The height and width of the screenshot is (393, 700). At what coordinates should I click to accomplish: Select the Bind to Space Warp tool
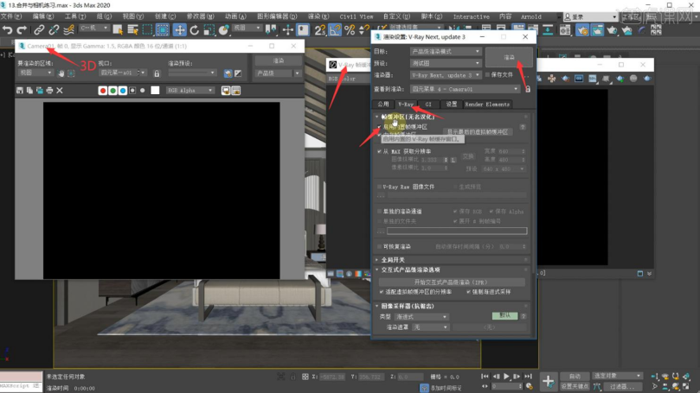[68, 30]
